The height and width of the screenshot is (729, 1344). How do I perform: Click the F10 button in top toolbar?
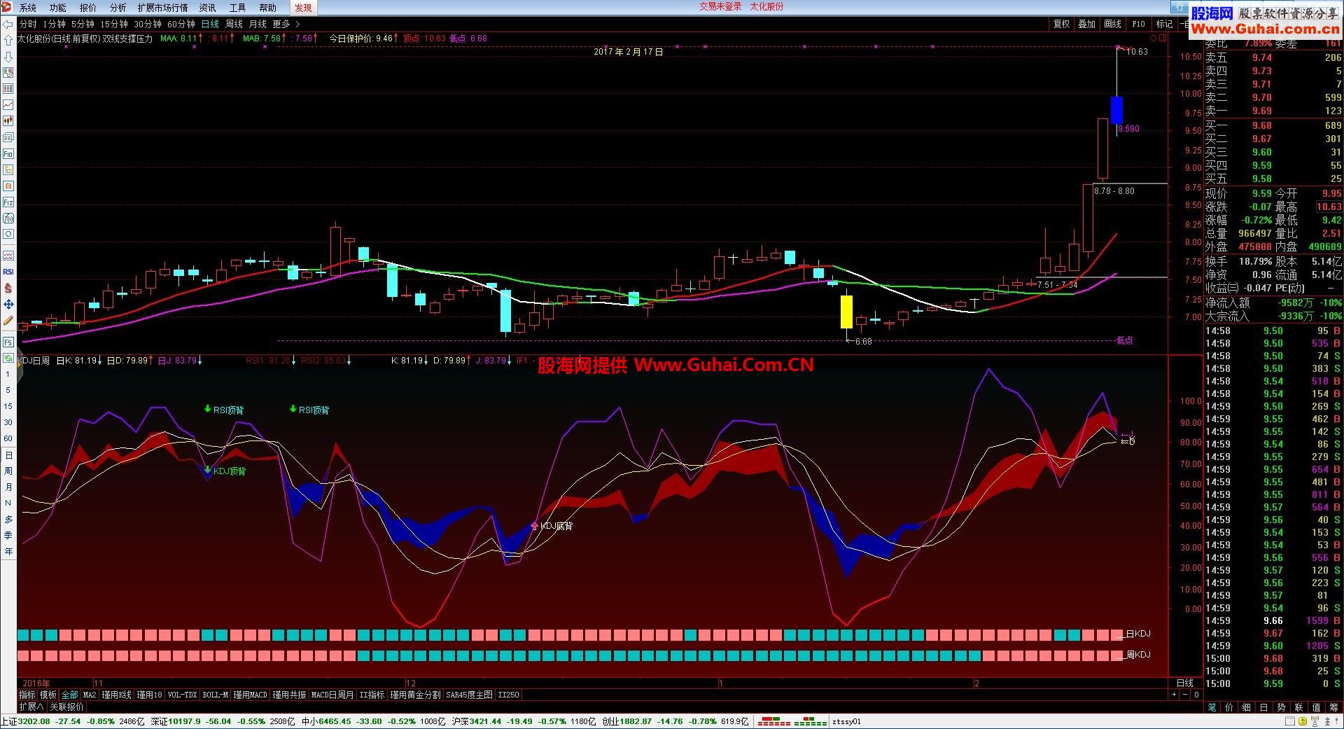[x=1138, y=24]
